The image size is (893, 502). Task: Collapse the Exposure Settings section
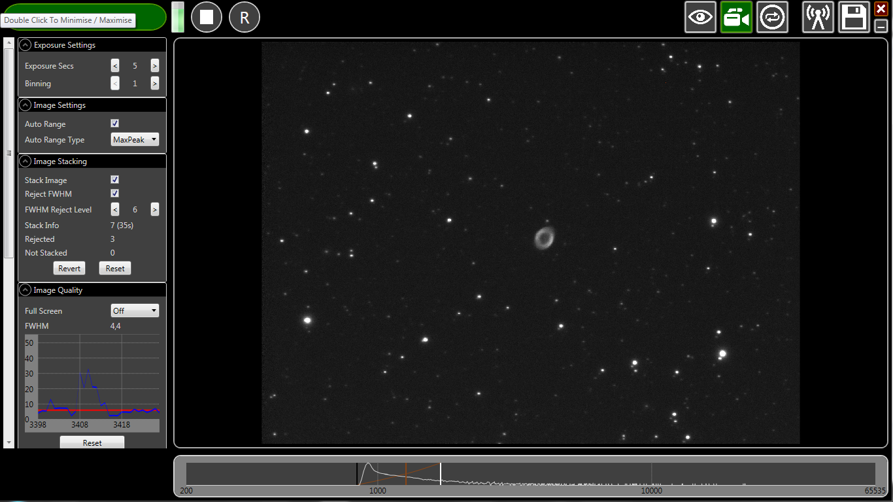click(x=25, y=45)
